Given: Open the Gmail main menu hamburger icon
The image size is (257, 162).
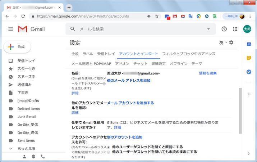Looking at the screenshot, I should pos(10,29).
